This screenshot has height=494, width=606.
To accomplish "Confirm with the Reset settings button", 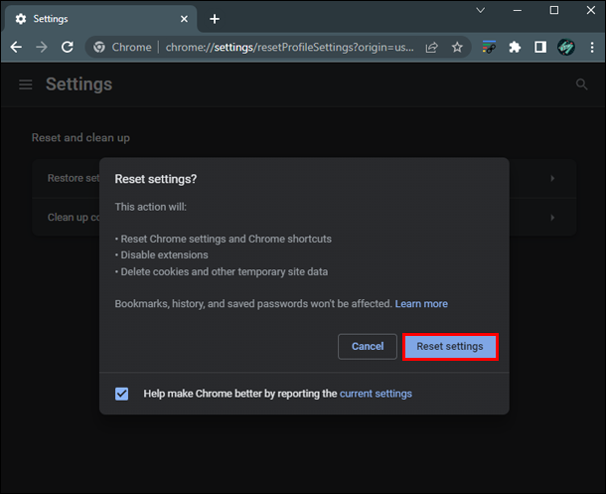I will click(450, 346).
